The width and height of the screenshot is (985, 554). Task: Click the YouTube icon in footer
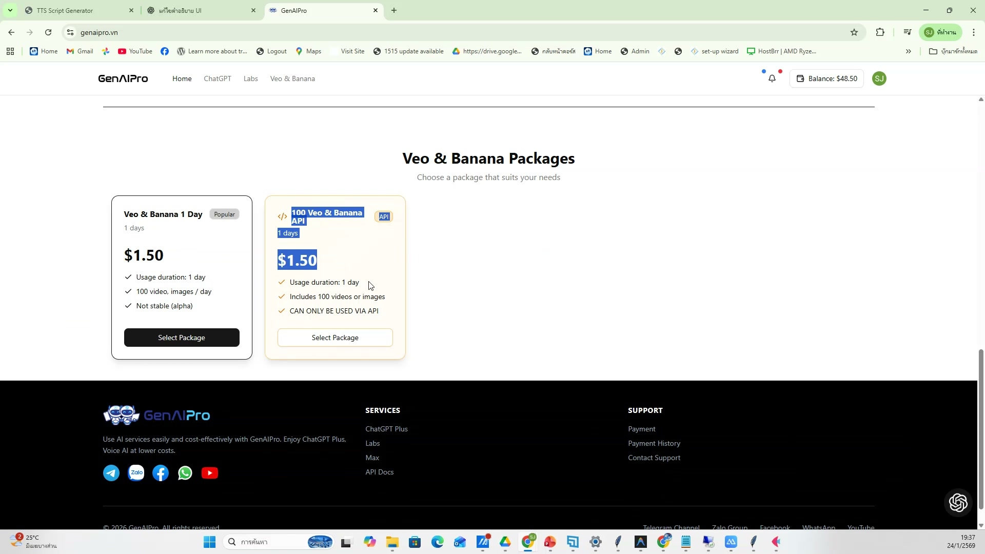click(210, 472)
